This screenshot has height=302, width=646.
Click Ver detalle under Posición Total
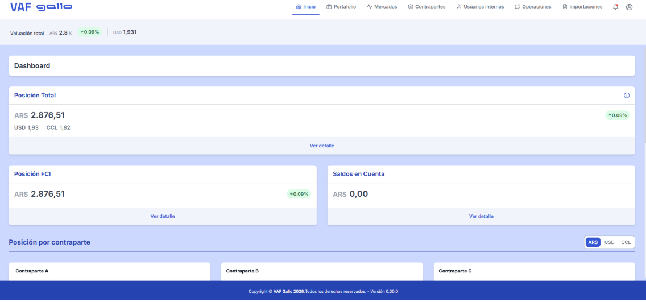[x=322, y=146]
